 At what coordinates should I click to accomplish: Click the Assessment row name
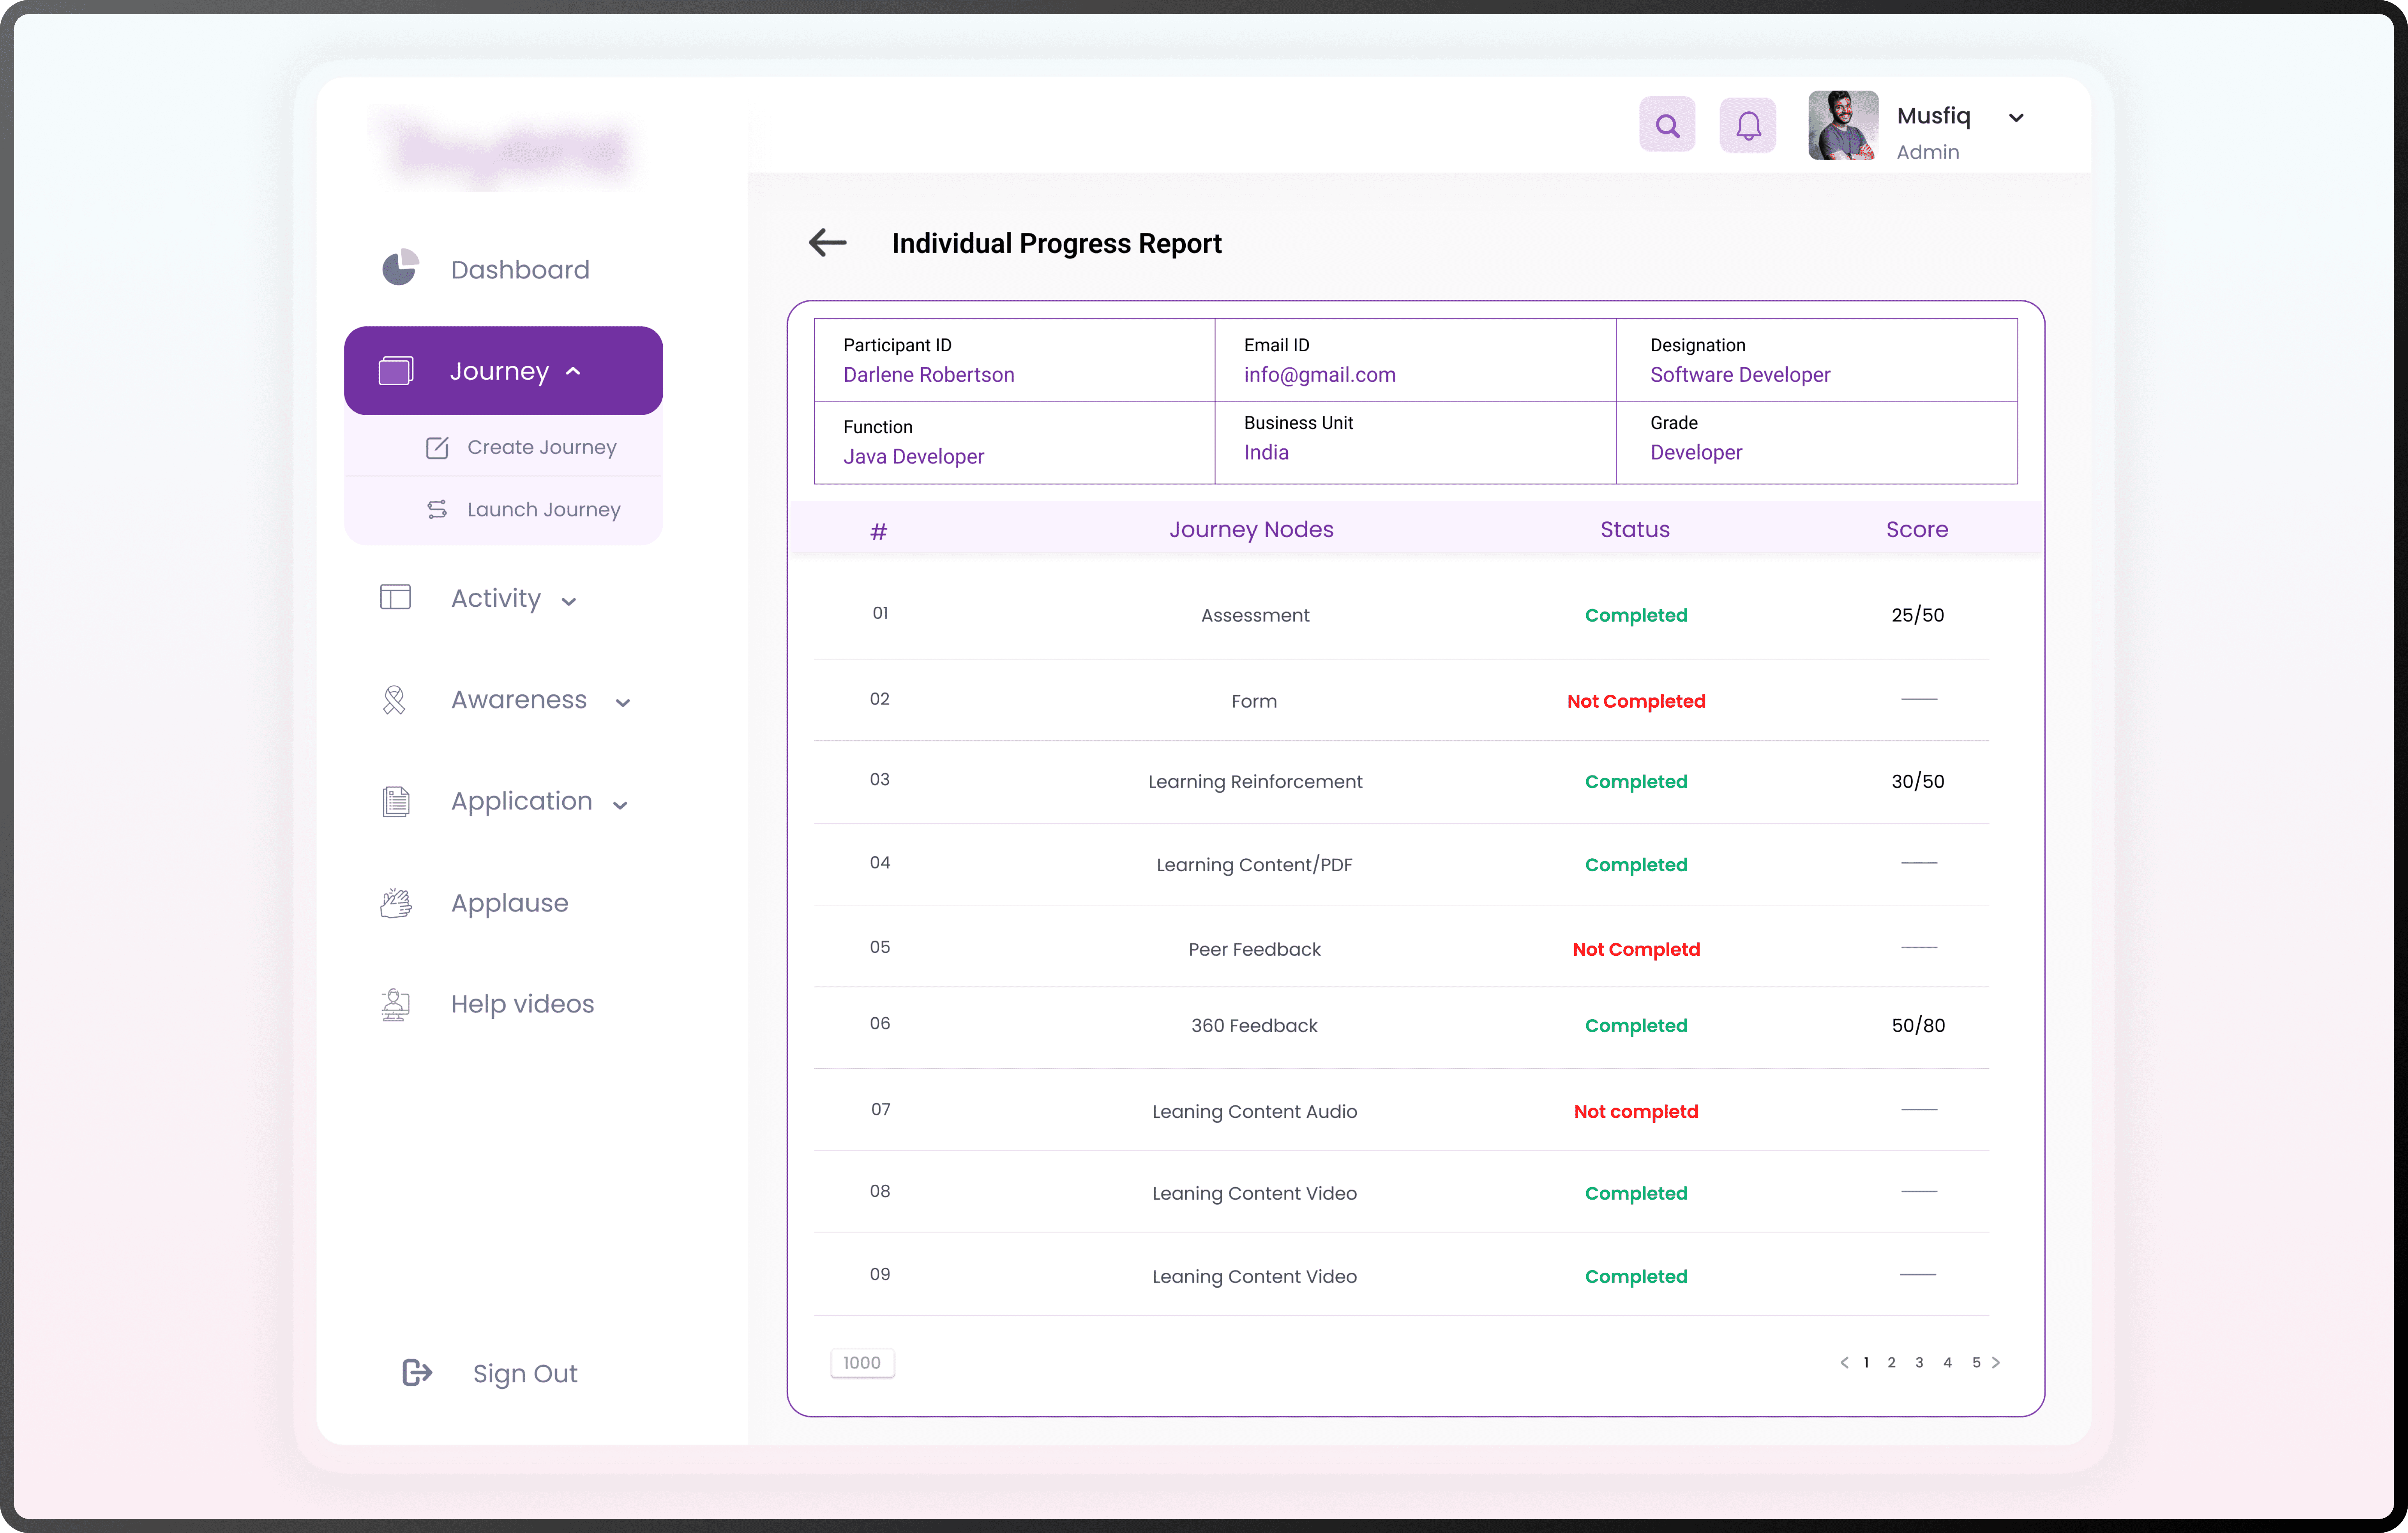tap(1255, 616)
